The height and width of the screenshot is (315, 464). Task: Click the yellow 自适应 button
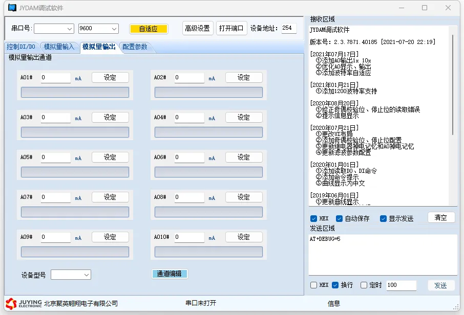[x=149, y=29]
